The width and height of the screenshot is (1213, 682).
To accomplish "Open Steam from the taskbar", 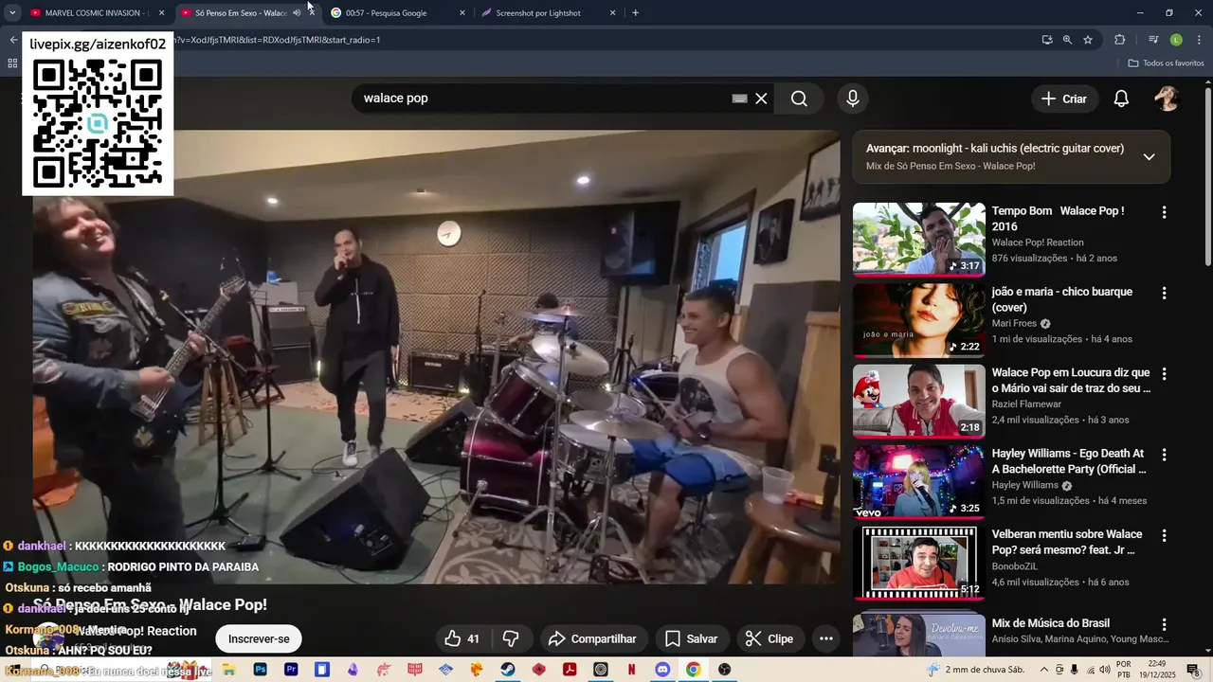I will click(x=508, y=670).
